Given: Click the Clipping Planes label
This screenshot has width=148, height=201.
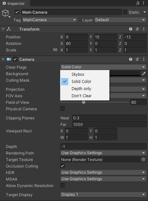Looking at the screenshot, I should click(20, 118).
